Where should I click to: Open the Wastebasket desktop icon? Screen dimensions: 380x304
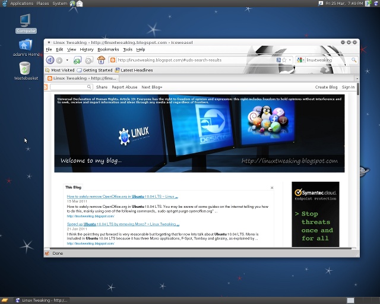[26, 71]
